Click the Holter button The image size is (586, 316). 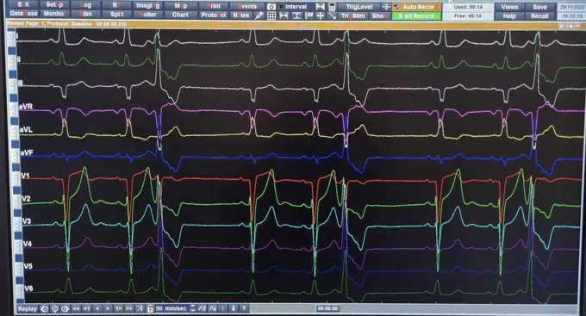148,15
